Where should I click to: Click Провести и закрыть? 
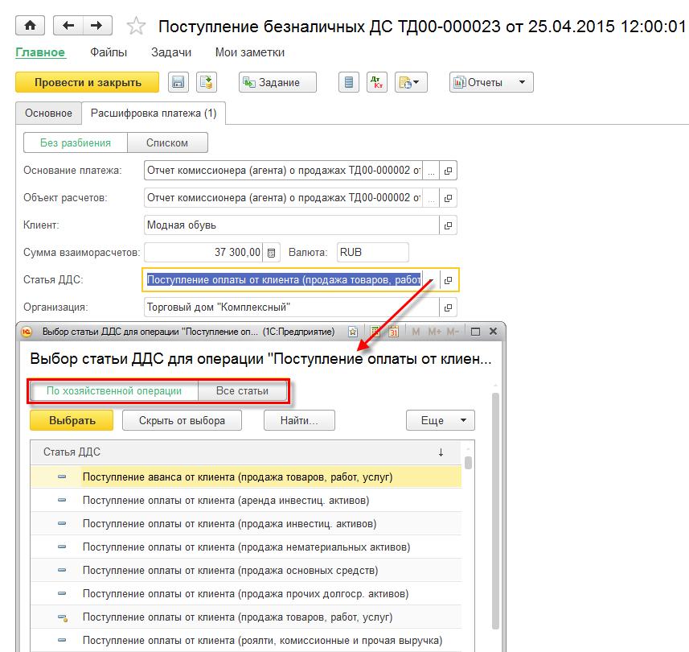point(88,82)
